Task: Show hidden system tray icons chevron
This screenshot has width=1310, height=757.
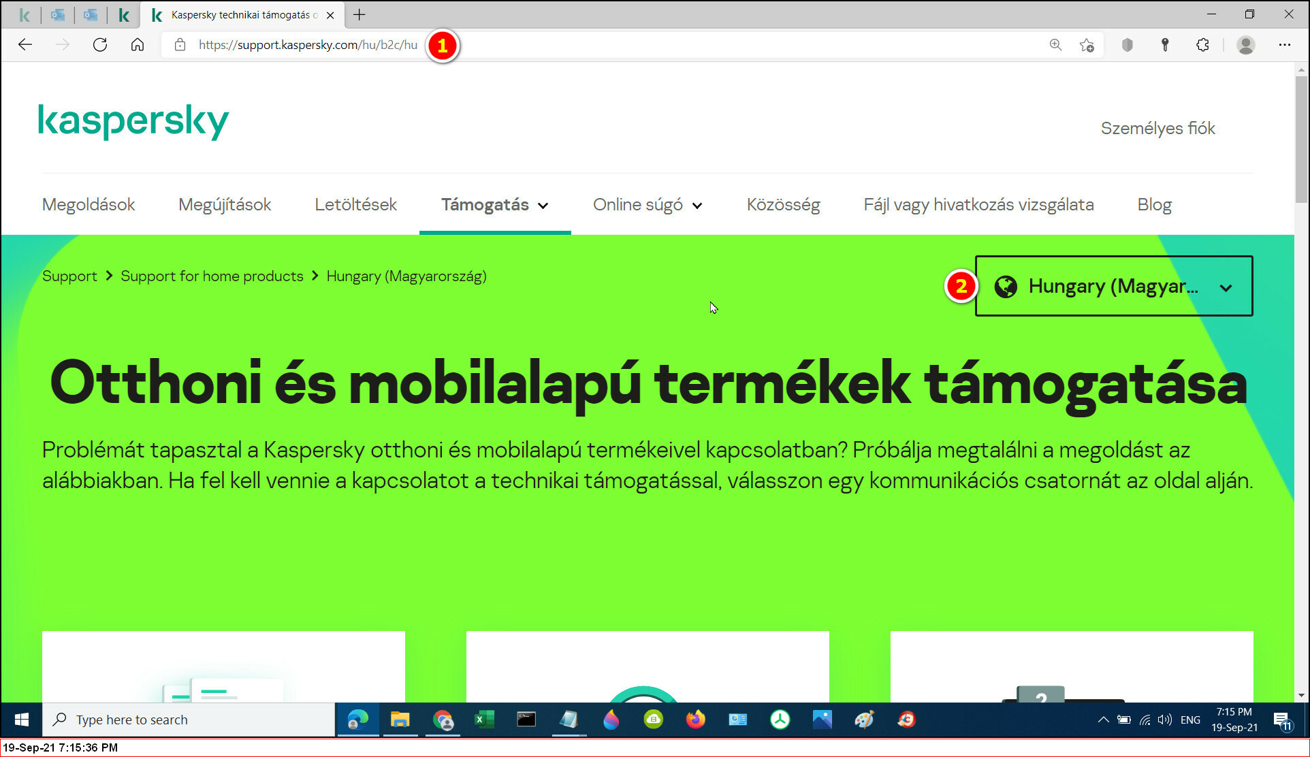Action: [x=1103, y=720]
